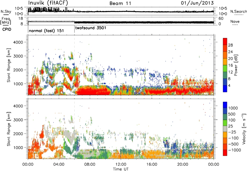Click the power colorbar value '28'

230,45
